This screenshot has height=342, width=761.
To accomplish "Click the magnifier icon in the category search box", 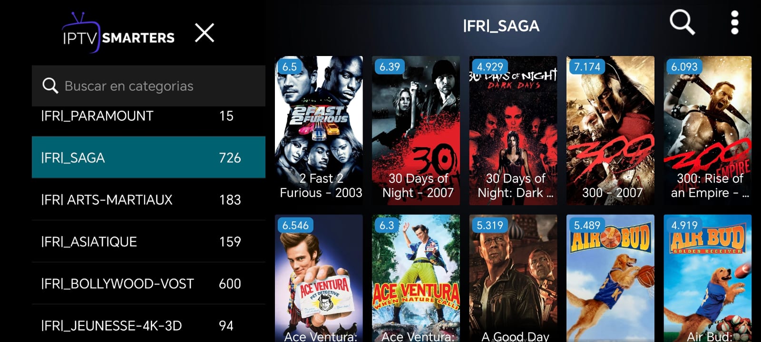I will pos(50,85).
